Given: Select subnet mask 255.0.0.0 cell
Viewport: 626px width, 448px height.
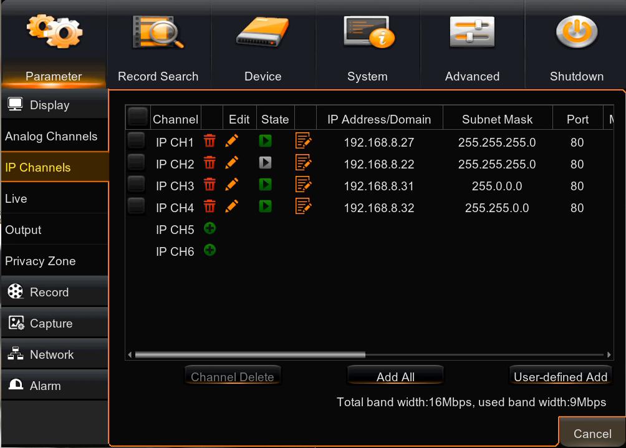Looking at the screenshot, I should click(497, 186).
